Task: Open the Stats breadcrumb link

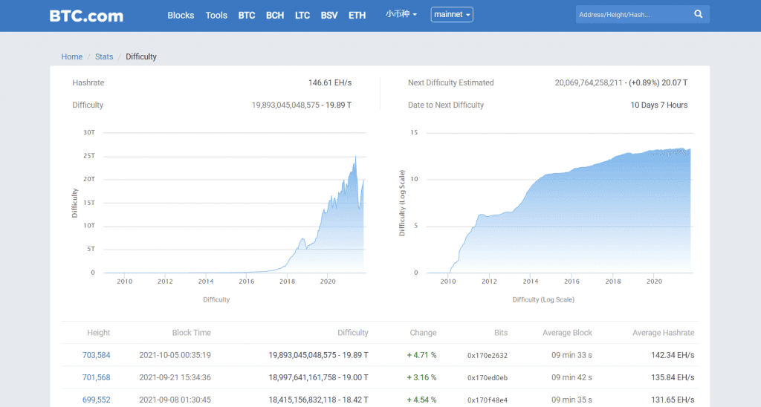Action: coord(104,56)
